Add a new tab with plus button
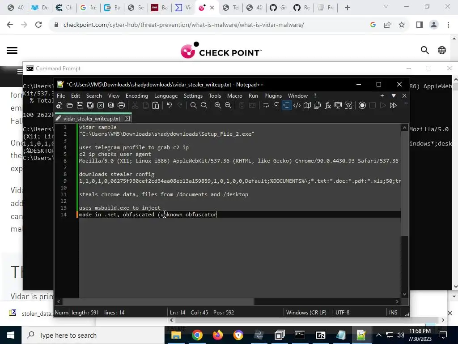458x344 pixels. tap(382, 96)
